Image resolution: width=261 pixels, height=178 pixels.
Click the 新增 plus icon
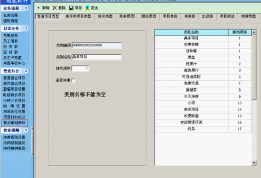pos(39,8)
